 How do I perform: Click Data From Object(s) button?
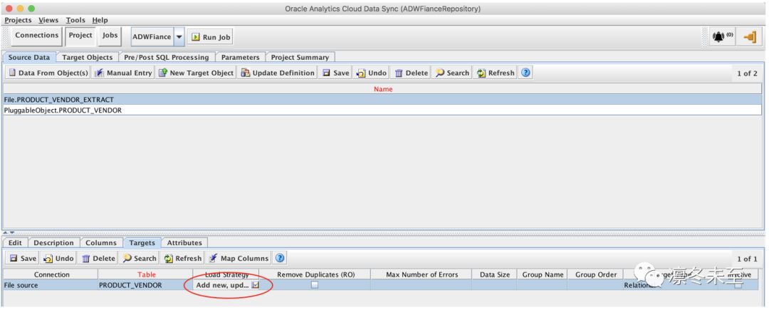click(x=48, y=73)
